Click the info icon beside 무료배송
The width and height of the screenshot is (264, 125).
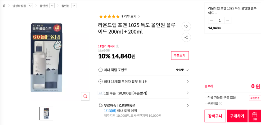click(x=221, y=103)
